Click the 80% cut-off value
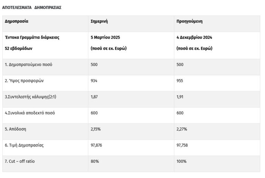The image size is (265, 178). point(95,161)
